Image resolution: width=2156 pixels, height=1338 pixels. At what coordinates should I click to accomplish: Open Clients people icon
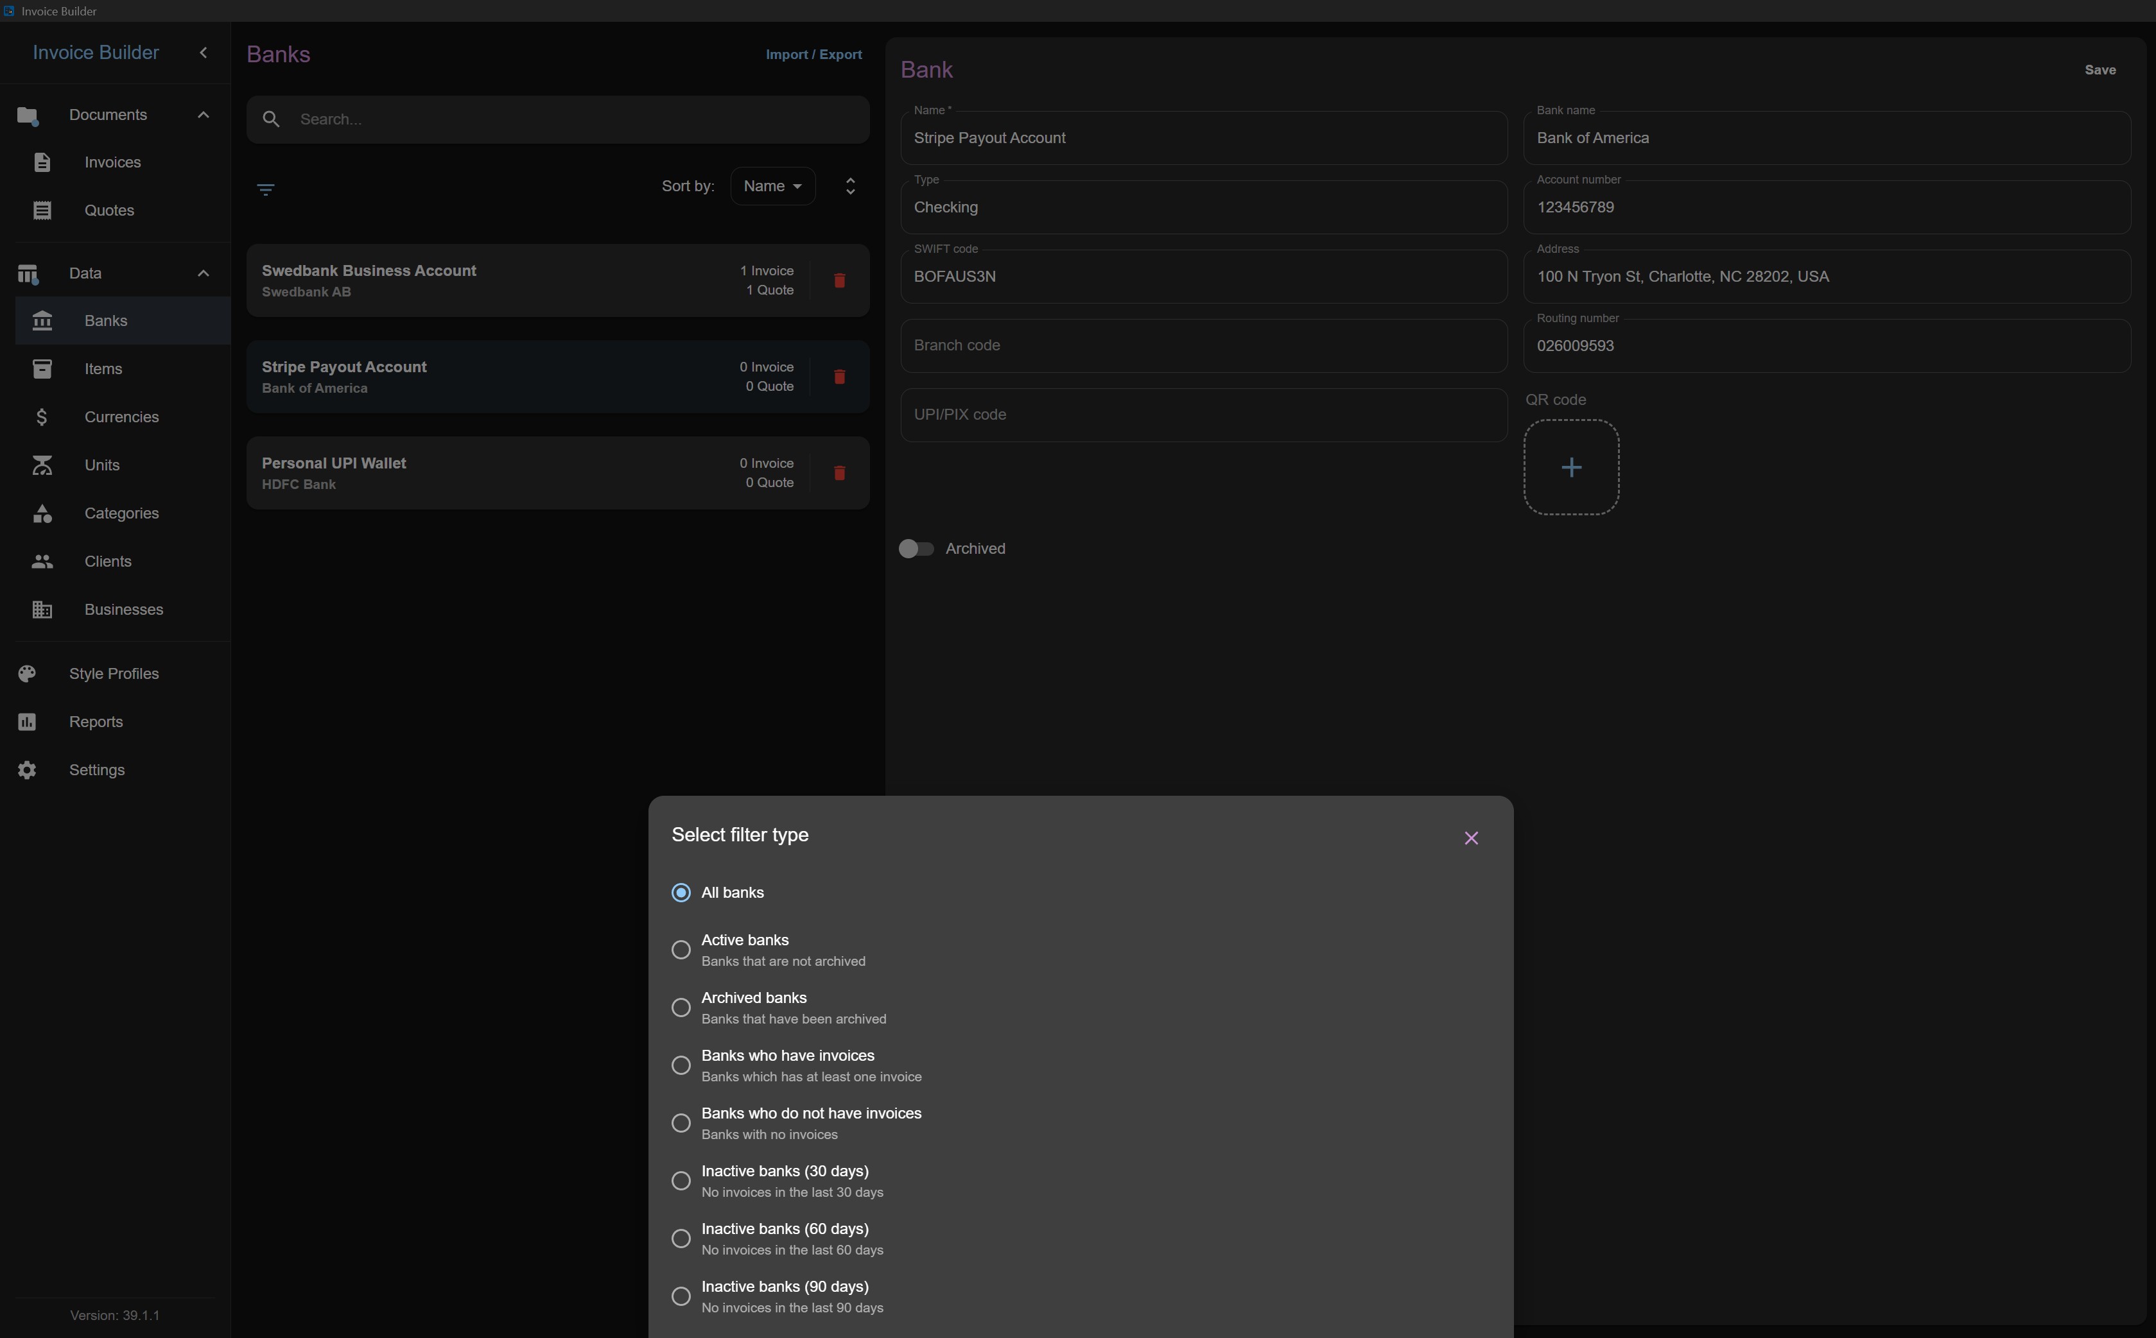tap(42, 561)
